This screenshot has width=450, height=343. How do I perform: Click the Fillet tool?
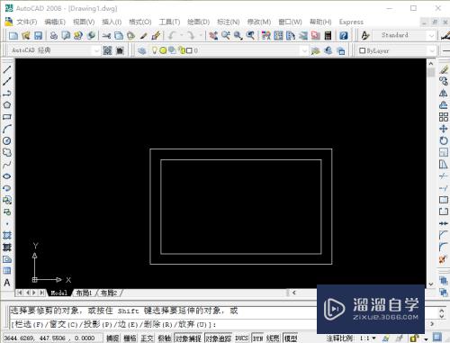click(x=444, y=247)
